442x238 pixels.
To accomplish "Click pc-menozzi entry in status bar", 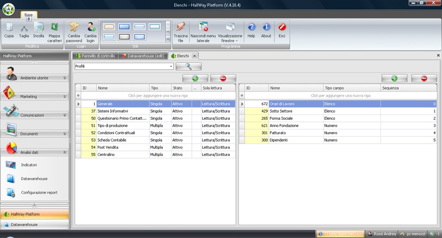I will [x=413, y=234].
